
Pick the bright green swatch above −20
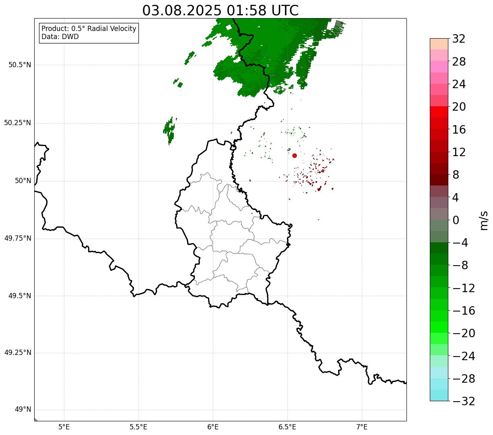click(439, 327)
